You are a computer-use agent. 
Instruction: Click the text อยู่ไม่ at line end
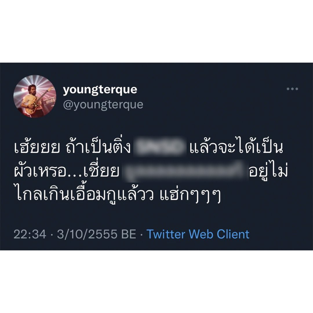(268, 171)
